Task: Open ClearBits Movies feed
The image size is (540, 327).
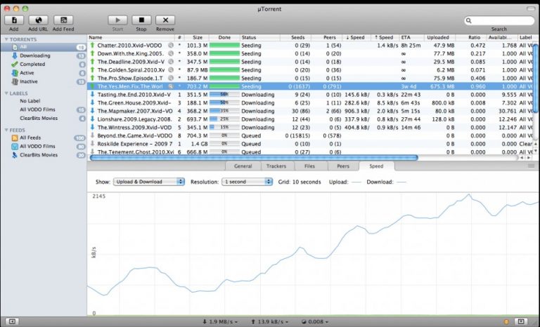Action: pos(44,155)
